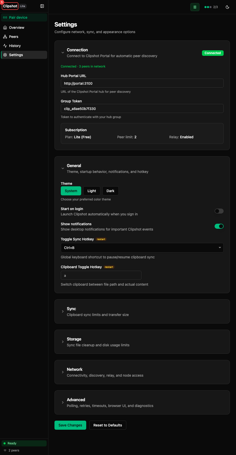Screen dimensions: 236x455
Task: Switch to the Settings nav item
Action: (16, 55)
